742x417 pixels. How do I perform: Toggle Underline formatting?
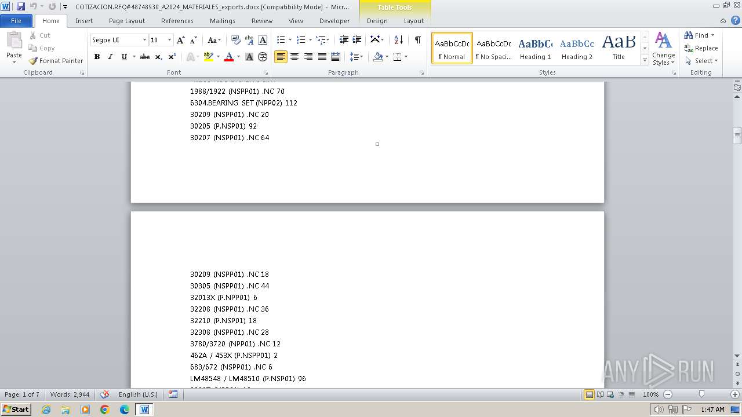[124, 57]
